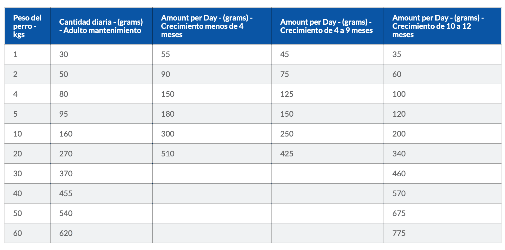Click the 'Peso del perro - kgs' header
505x250 pixels.
(x=28, y=26)
